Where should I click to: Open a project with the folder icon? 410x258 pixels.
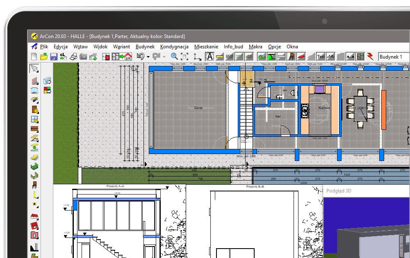coord(44,57)
